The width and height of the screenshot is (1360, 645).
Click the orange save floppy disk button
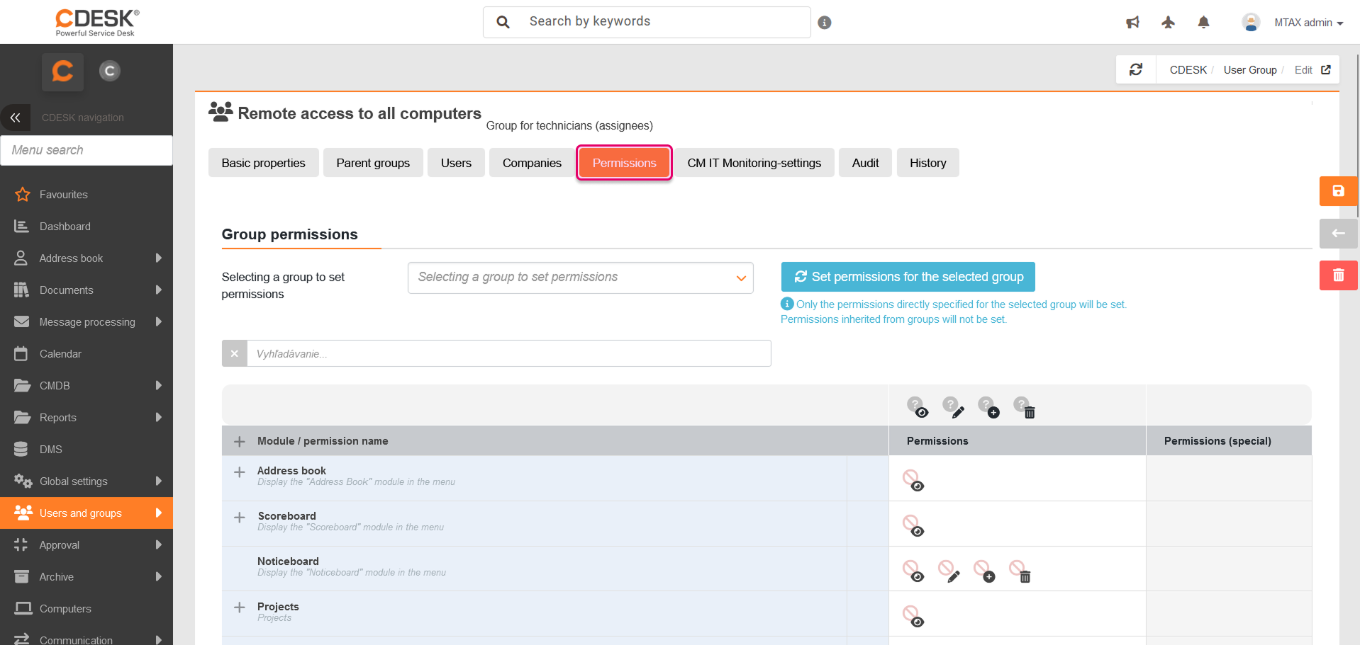(1337, 191)
